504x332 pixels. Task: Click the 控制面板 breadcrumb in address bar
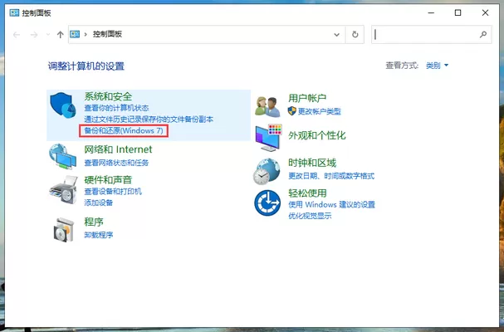pyautogui.click(x=107, y=34)
